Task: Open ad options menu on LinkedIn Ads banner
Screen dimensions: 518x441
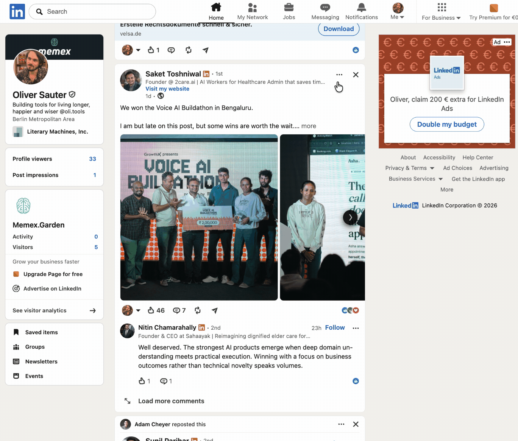Action: coord(507,42)
